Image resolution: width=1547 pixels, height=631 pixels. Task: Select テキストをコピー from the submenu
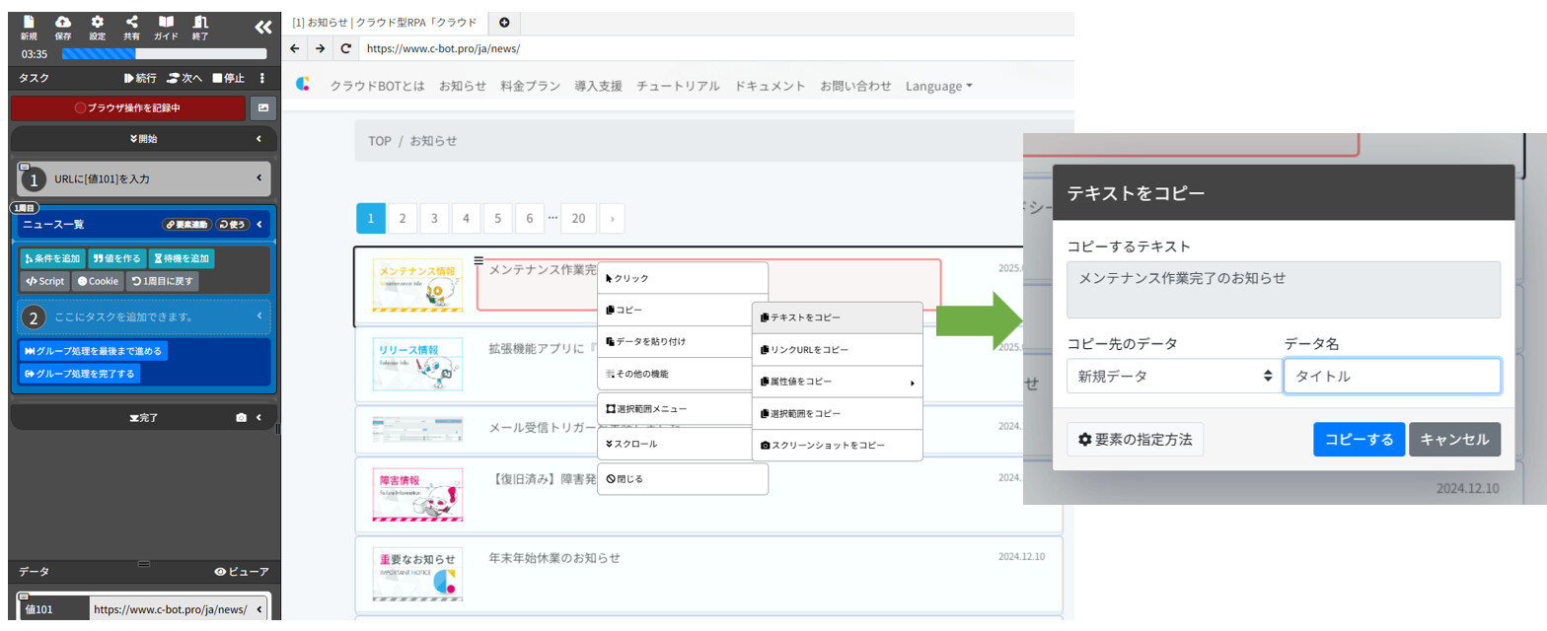tap(837, 317)
